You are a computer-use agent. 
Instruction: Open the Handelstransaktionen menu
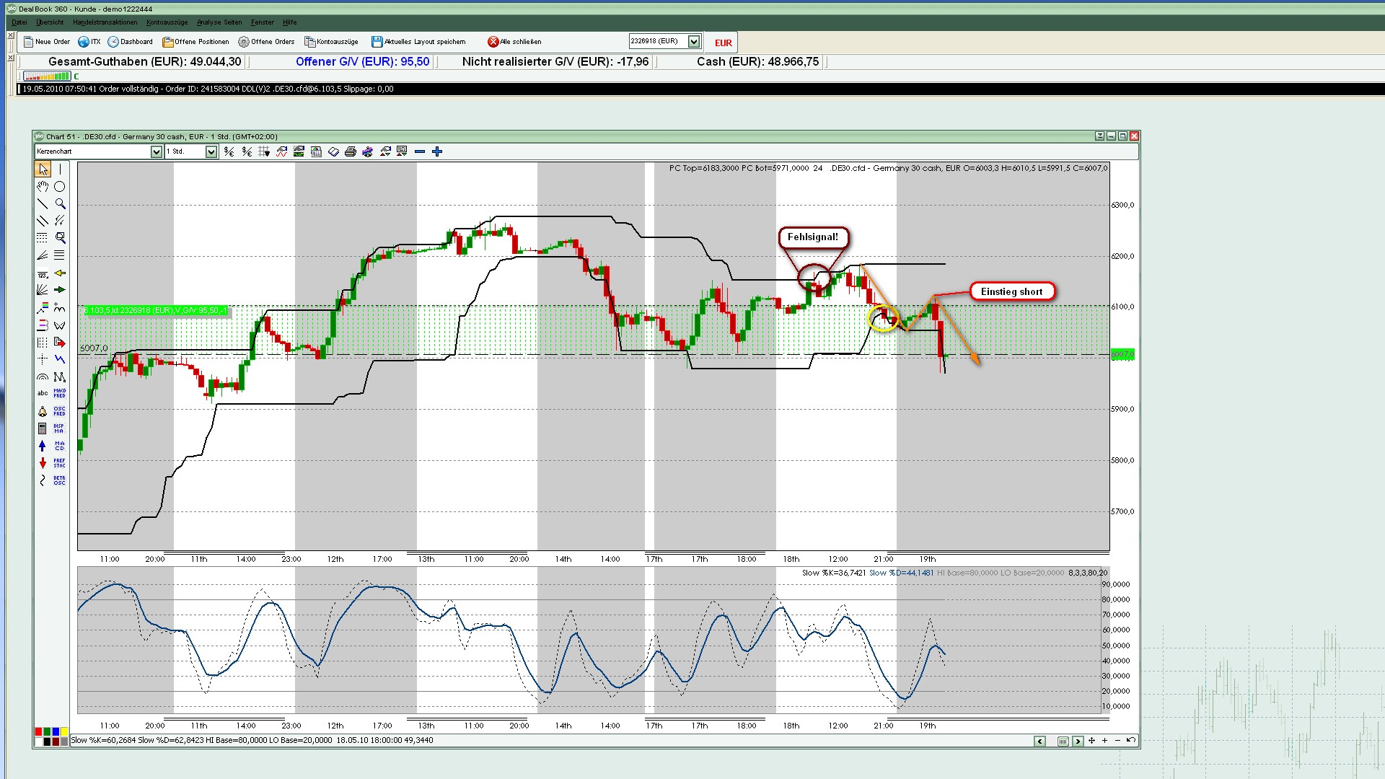[105, 22]
